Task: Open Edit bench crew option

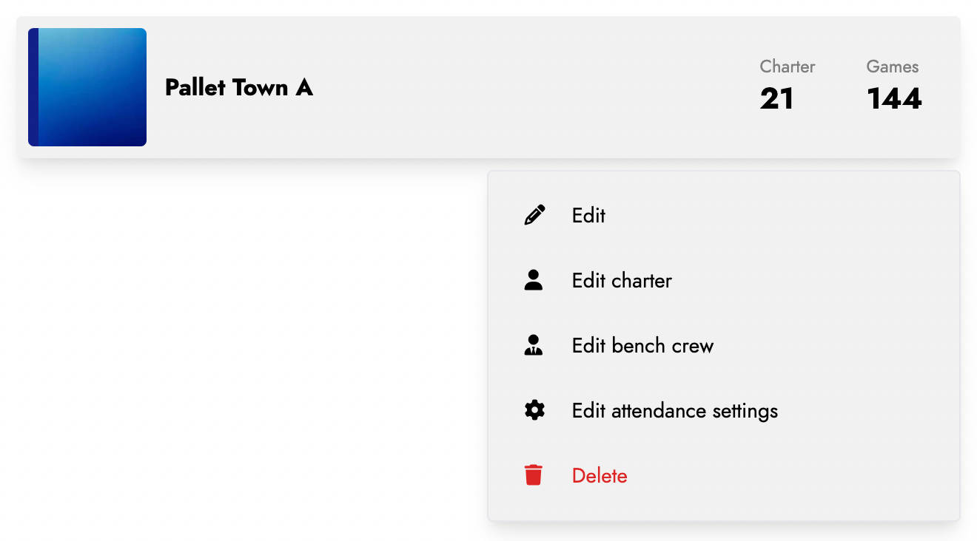Action: 724,346
